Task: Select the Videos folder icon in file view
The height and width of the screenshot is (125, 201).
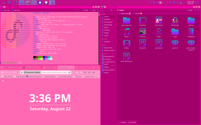Action: pos(127,43)
